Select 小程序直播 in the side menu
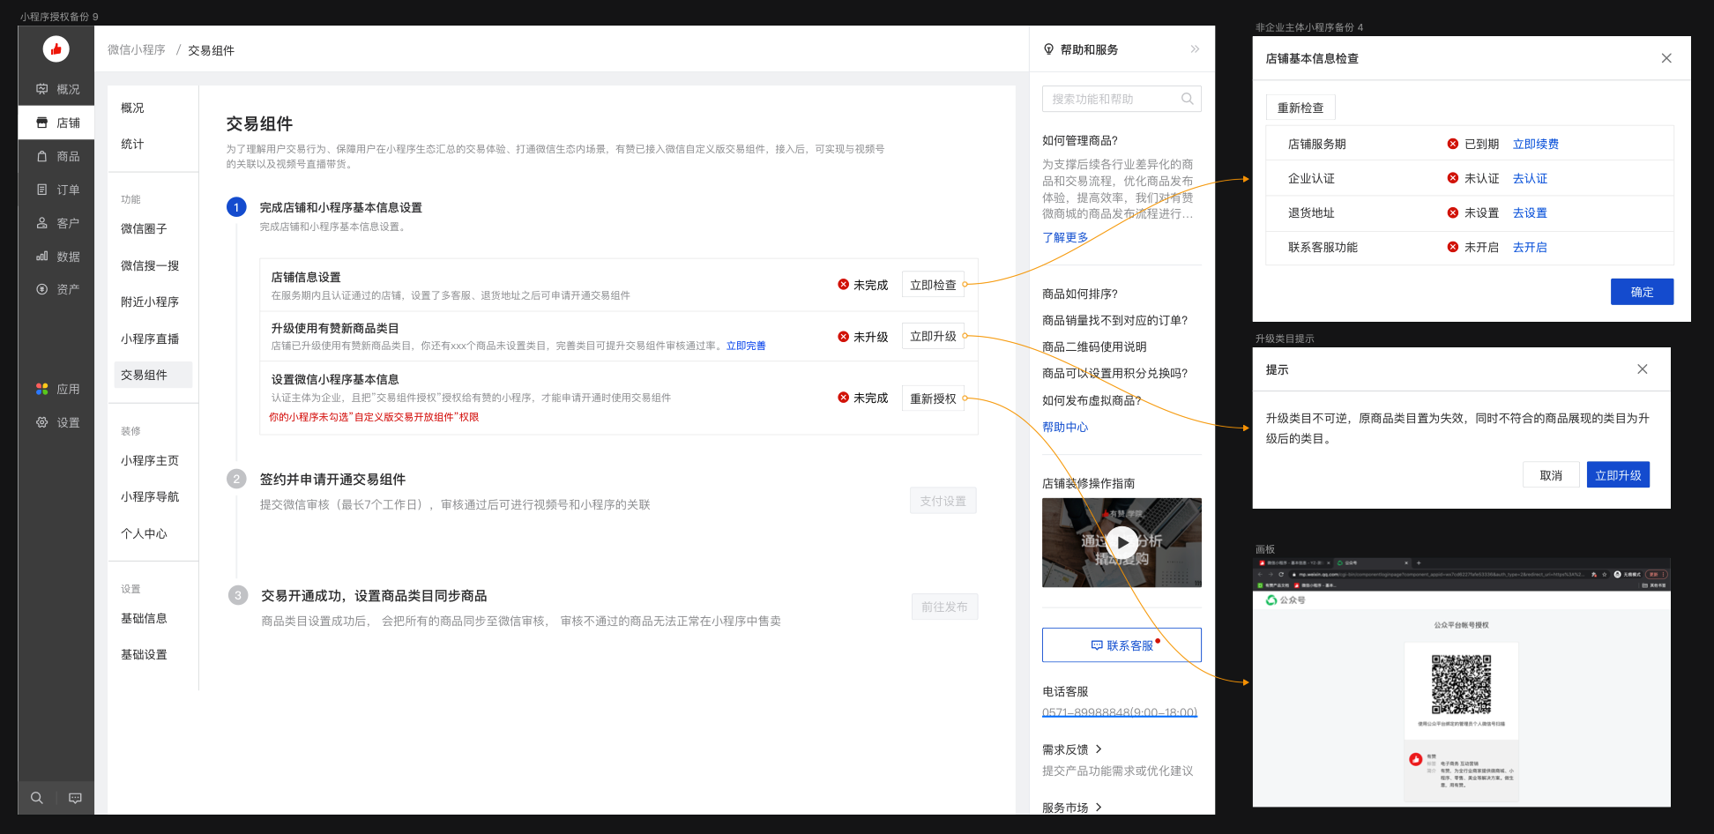This screenshot has width=1714, height=834. tap(150, 339)
